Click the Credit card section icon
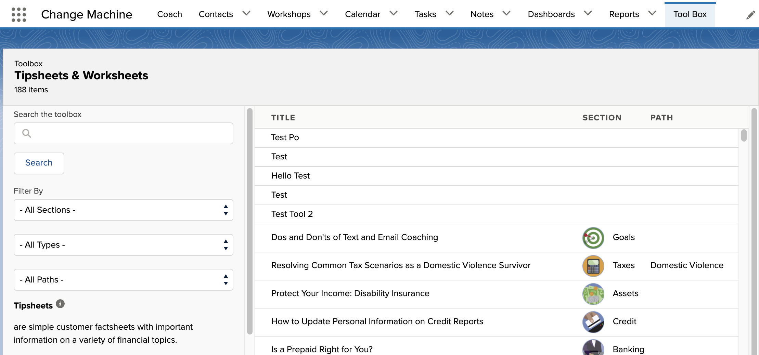759x355 pixels. point(593,322)
